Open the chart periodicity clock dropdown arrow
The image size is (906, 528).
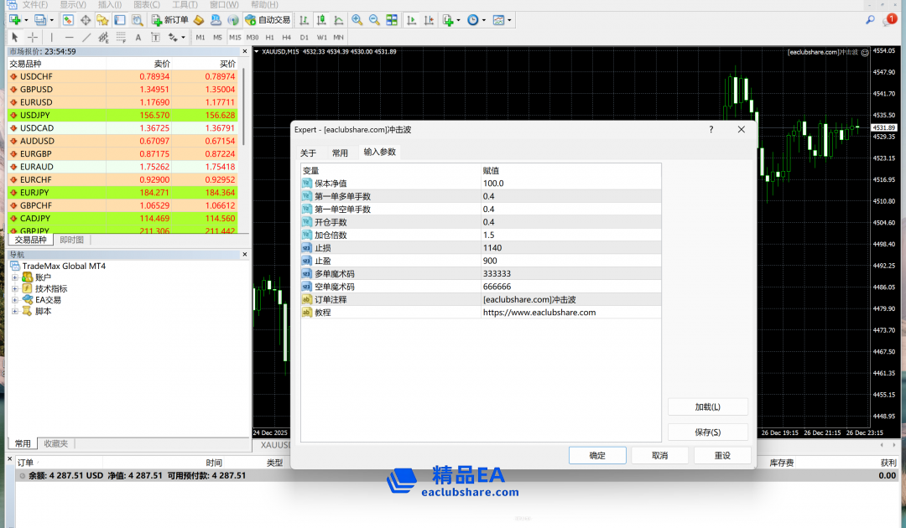click(485, 20)
